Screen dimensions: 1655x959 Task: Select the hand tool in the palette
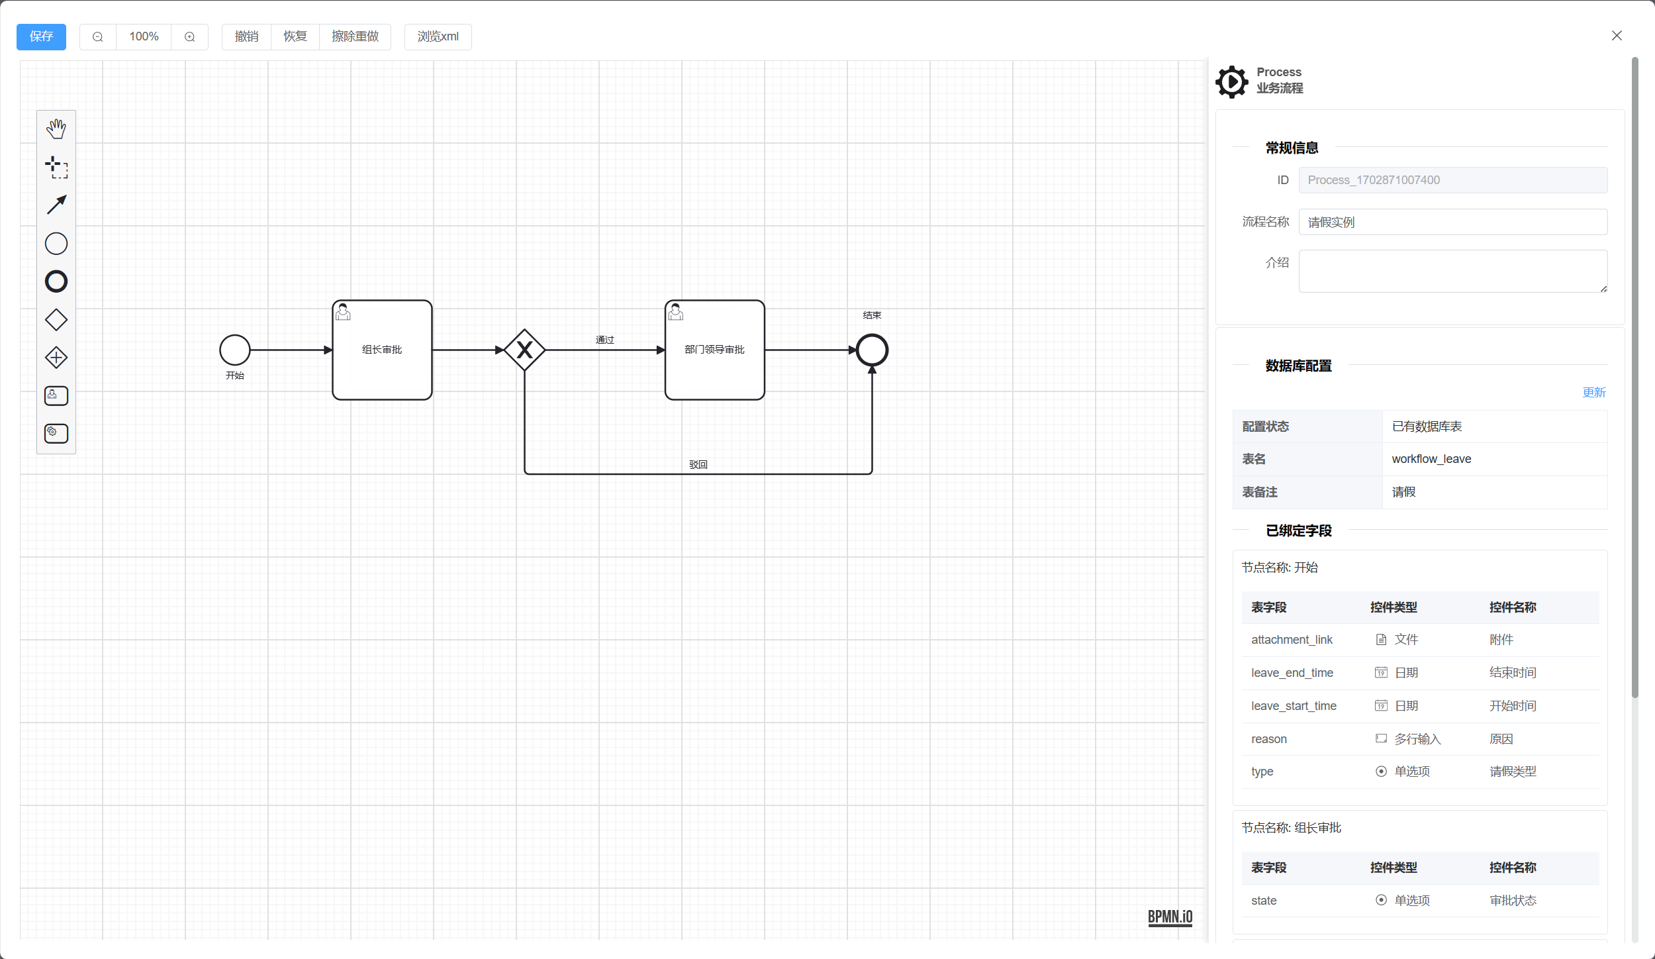(x=56, y=129)
